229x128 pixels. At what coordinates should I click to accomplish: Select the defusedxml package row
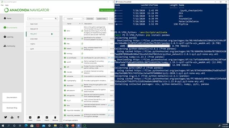(88, 90)
